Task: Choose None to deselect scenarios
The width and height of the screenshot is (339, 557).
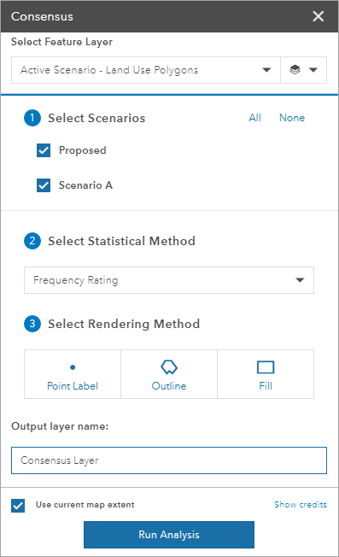Action: click(x=292, y=118)
